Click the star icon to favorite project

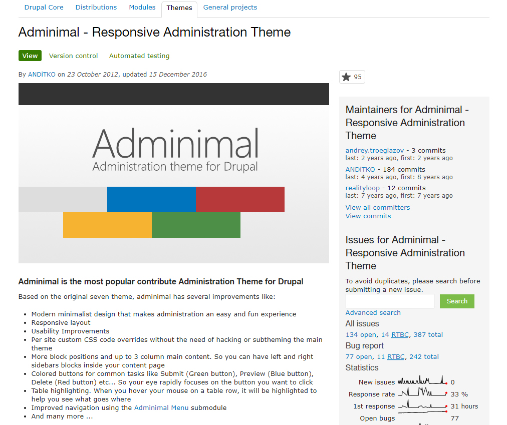[346, 77]
